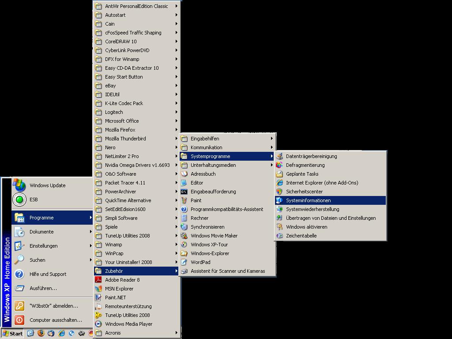Expand the Mozilla Firefox submenu arrow
452x339 pixels.
click(x=177, y=130)
